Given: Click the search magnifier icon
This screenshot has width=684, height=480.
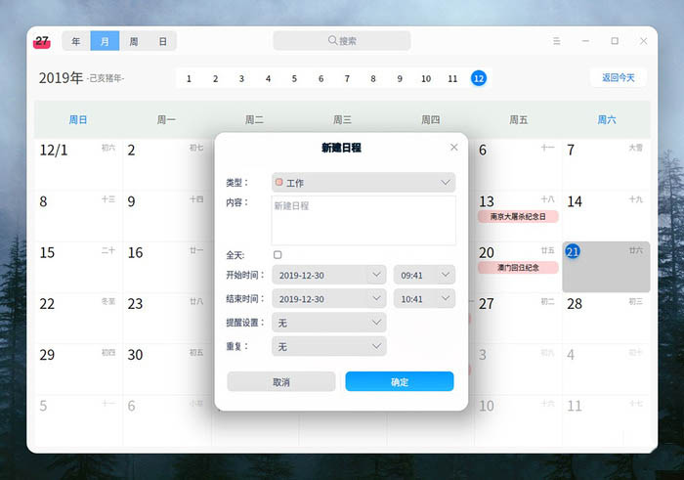Looking at the screenshot, I should 332,41.
